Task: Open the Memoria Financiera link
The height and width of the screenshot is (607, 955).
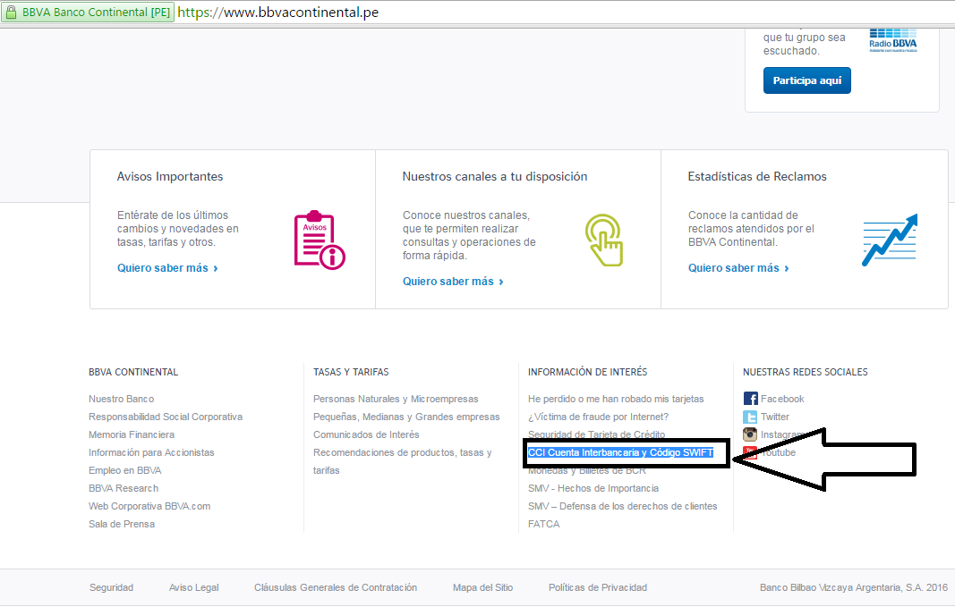Action: point(132,434)
